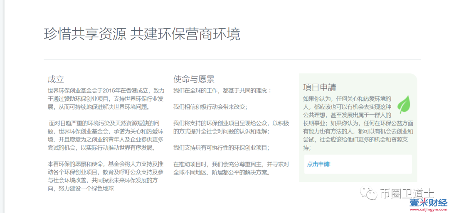The width and height of the screenshot is (449, 213).
Task: Click the line 我们在全球的工作
Action: pyautogui.click(x=222, y=90)
